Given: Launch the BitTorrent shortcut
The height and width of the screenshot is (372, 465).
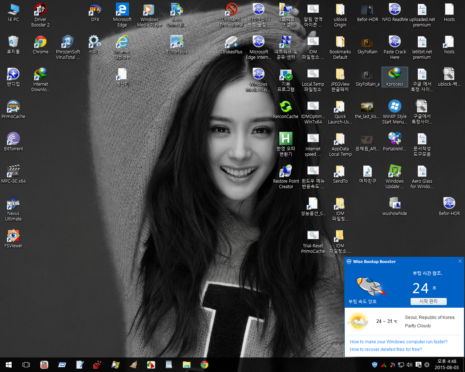Looking at the screenshot, I should click(x=13, y=142).
